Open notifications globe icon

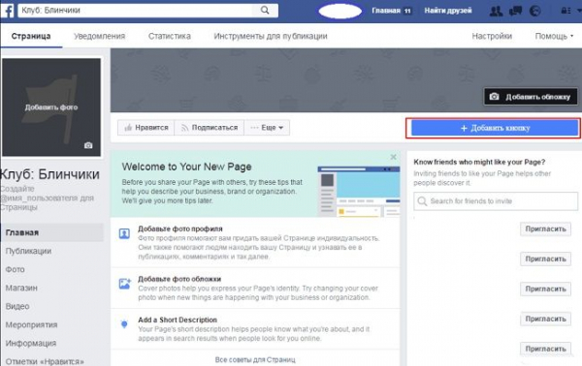pyautogui.click(x=534, y=11)
